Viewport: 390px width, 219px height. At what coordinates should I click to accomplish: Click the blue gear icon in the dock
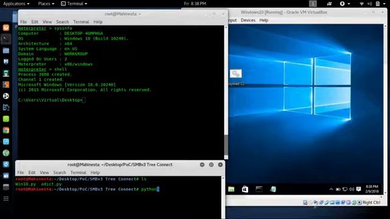6,164
